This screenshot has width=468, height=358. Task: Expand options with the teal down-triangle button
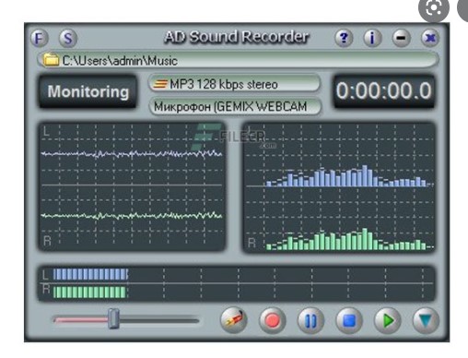click(x=426, y=320)
